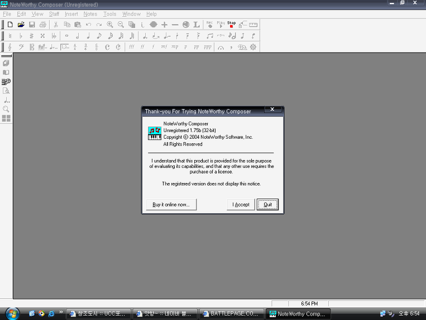Insert the mf dynamic
426x320 pixels.
pos(164,47)
